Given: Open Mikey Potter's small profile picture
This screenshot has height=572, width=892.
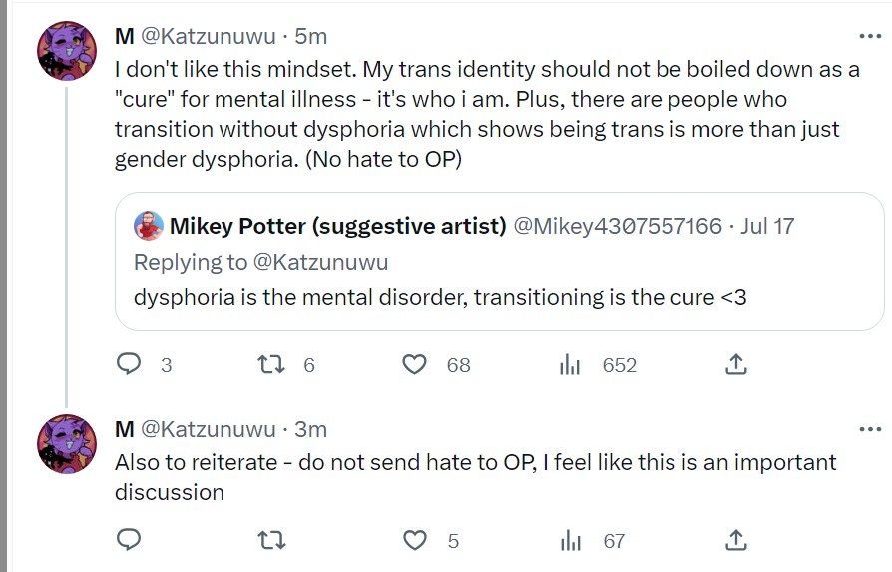Looking at the screenshot, I should [x=149, y=226].
